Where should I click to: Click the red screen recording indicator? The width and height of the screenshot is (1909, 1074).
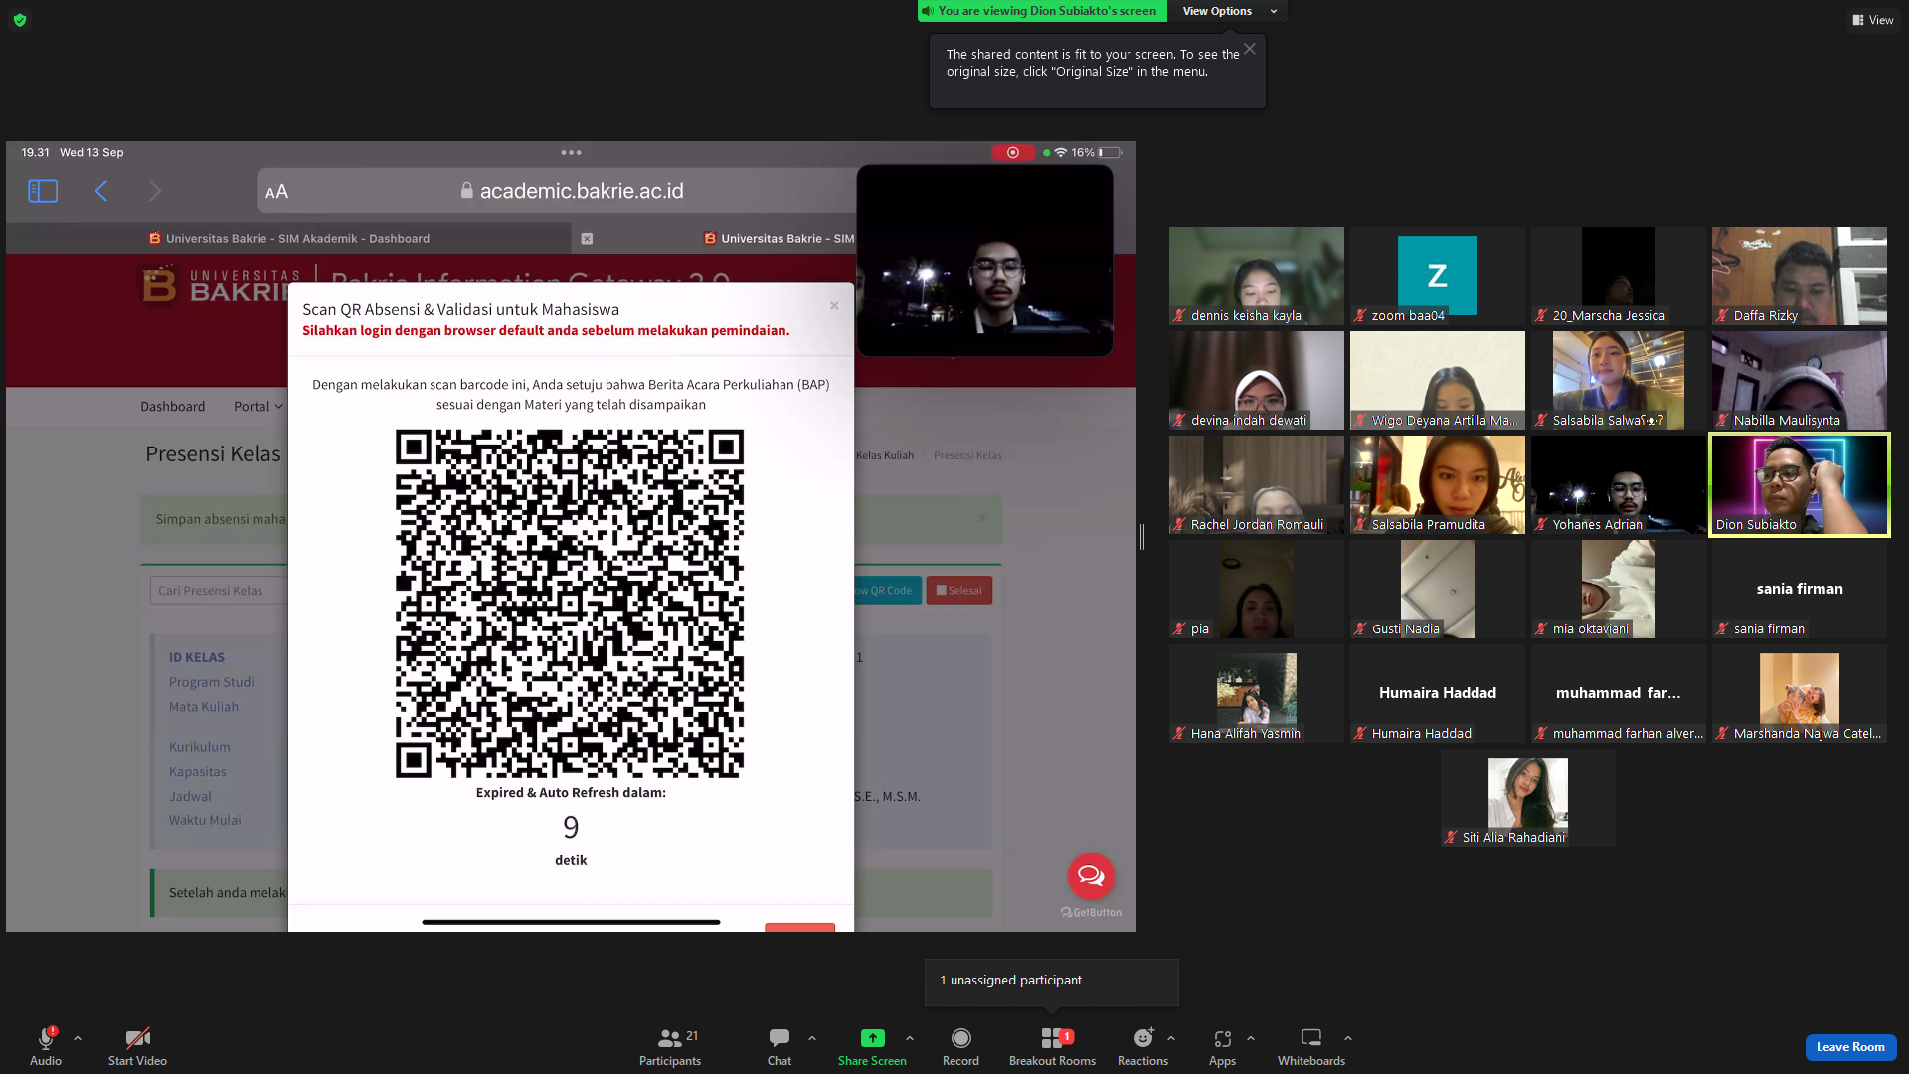[1013, 153]
